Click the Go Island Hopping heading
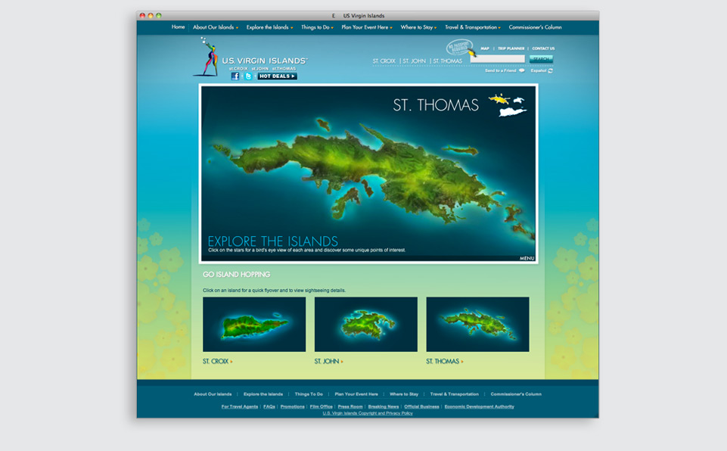 [x=236, y=275]
